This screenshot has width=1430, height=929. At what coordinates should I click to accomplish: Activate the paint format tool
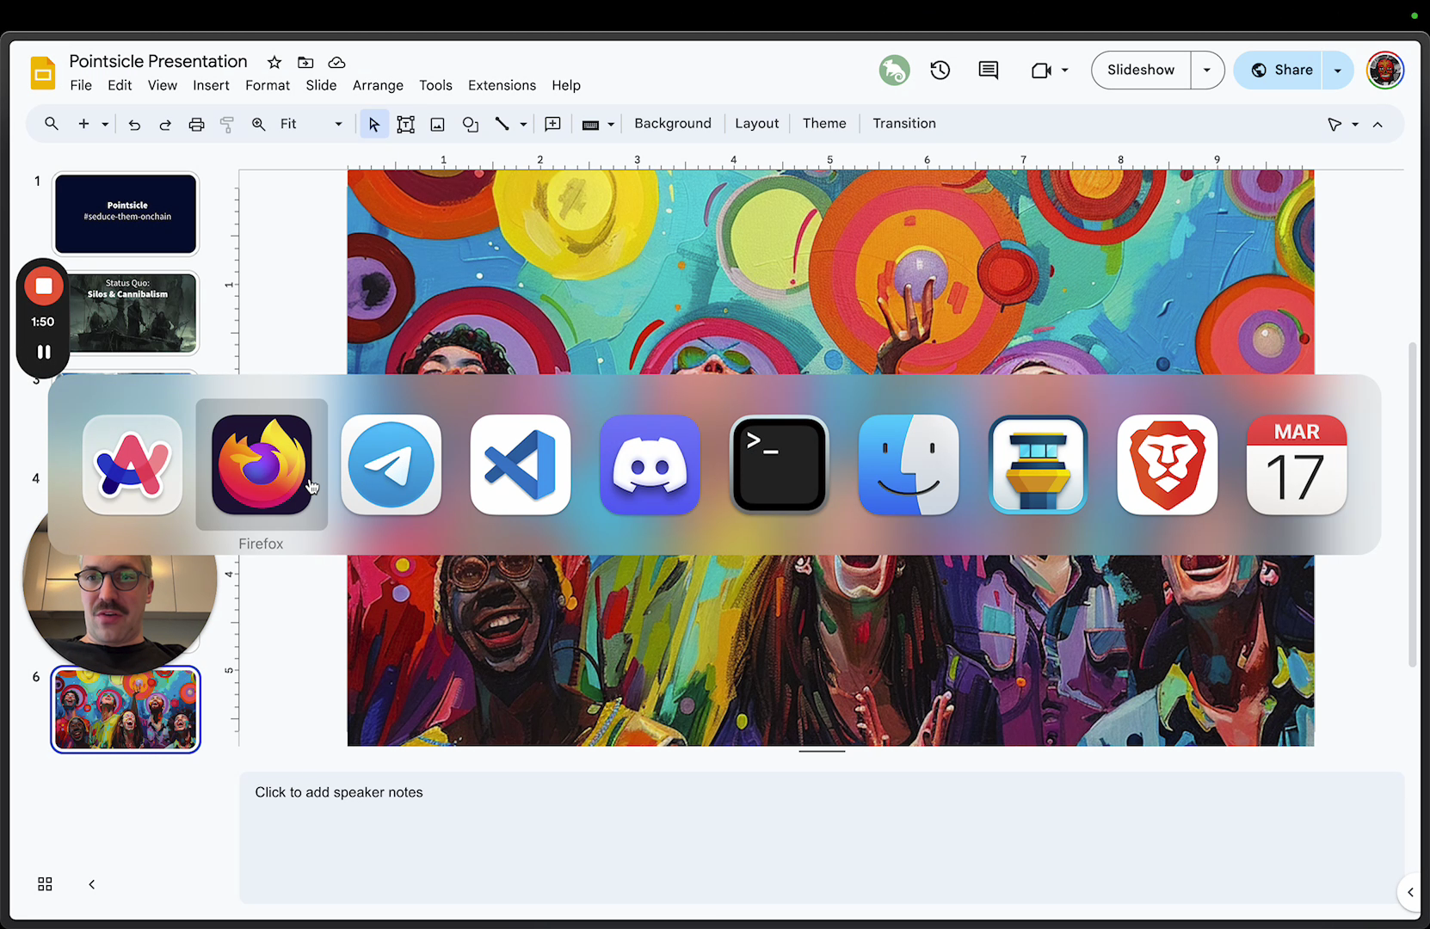(x=227, y=124)
